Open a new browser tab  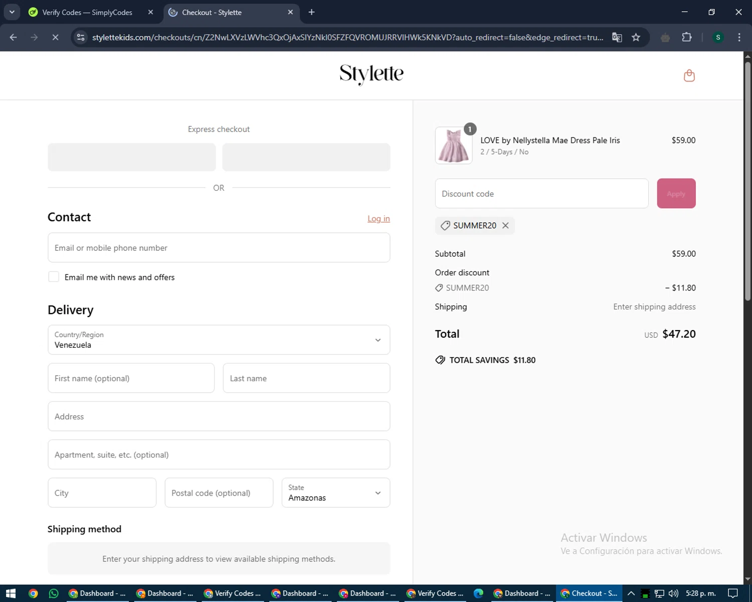pos(311,12)
